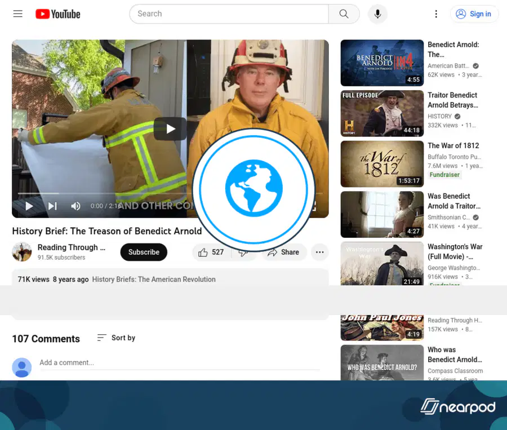The width and height of the screenshot is (507, 430).
Task: Open more actions ellipsis below video
Action: pyautogui.click(x=319, y=252)
